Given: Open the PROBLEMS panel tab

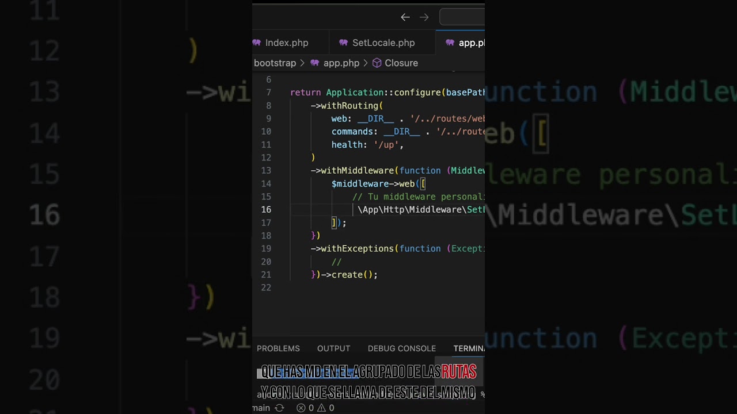Looking at the screenshot, I should click(278, 348).
